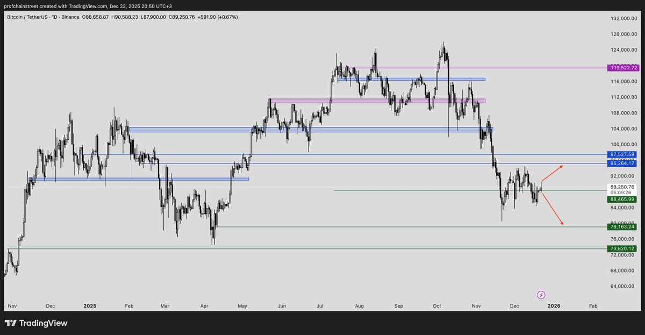Click the Aug label on time axis
645x335 pixels.
click(x=360, y=306)
